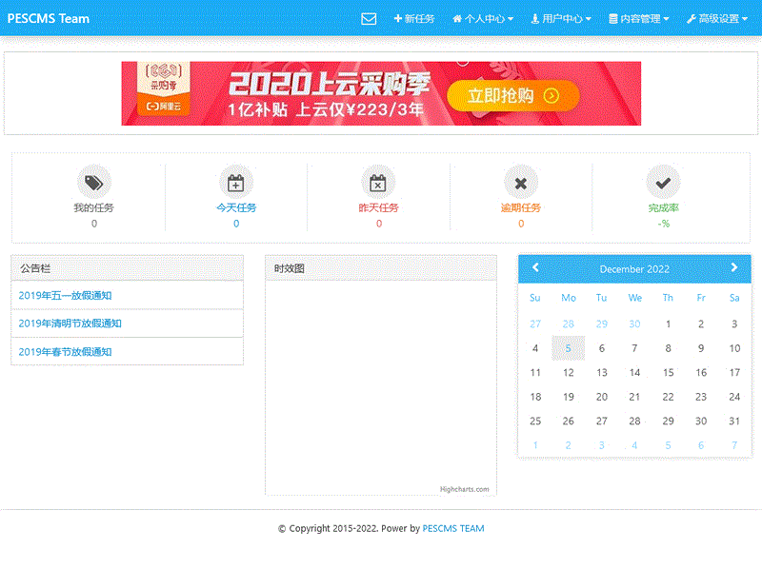Open the 用户中心 dropdown menu
762x569 pixels.
[x=561, y=18]
